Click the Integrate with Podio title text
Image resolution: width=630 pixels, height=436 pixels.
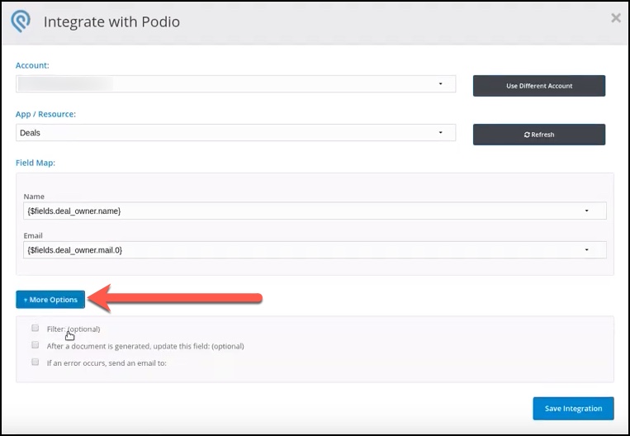point(111,21)
